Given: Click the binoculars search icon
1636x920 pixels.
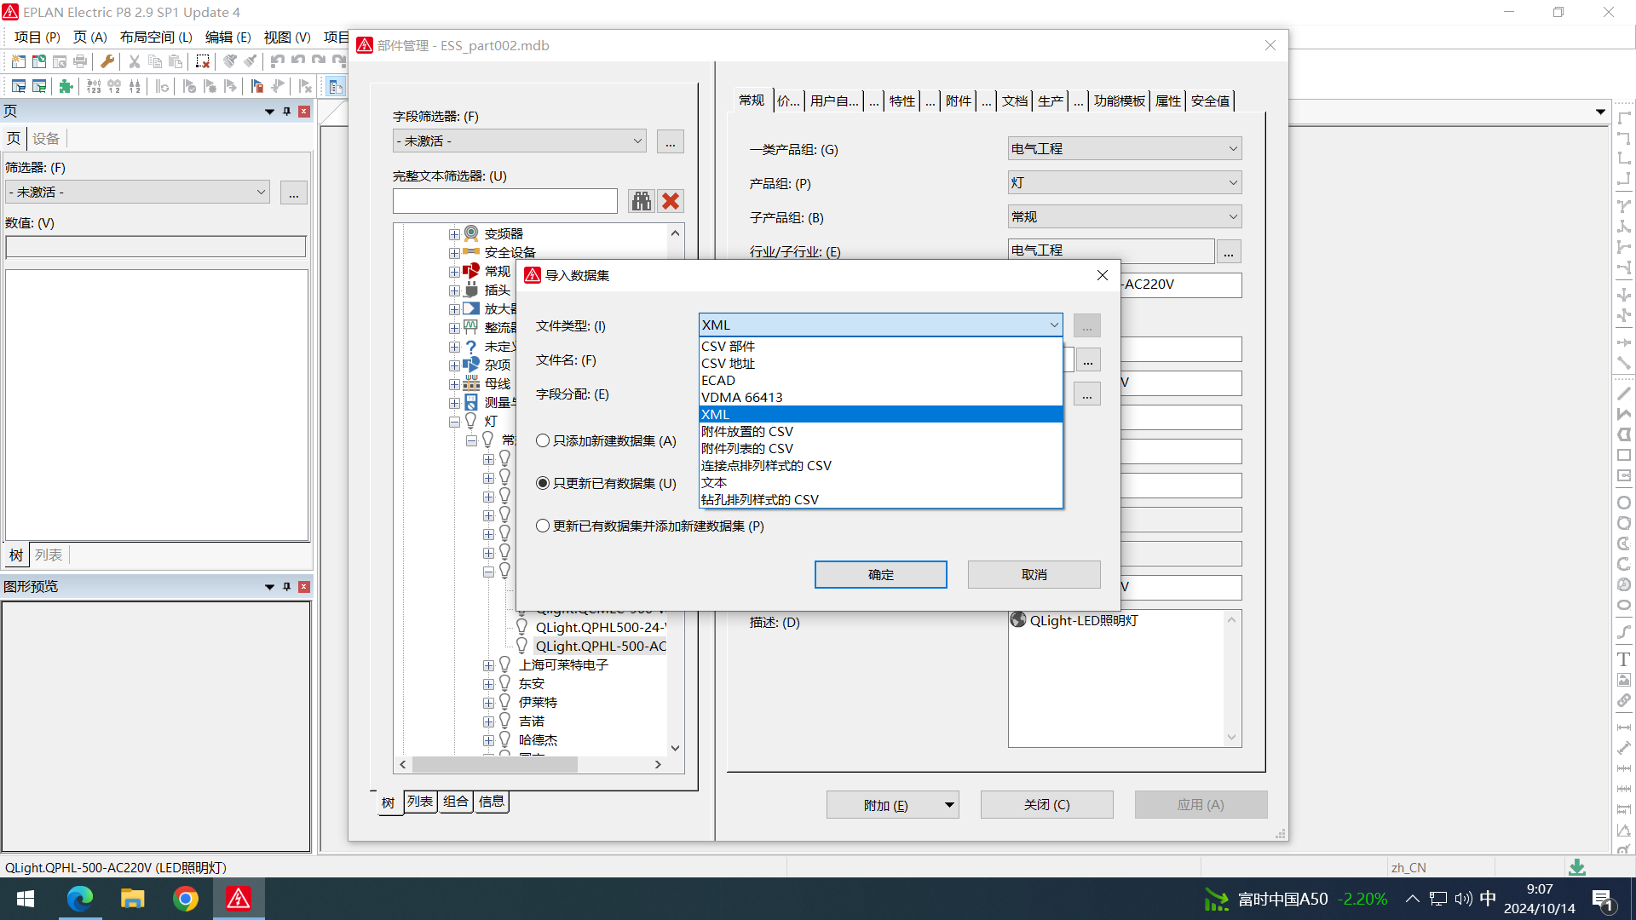Looking at the screenshot, I should coord(641,201).
